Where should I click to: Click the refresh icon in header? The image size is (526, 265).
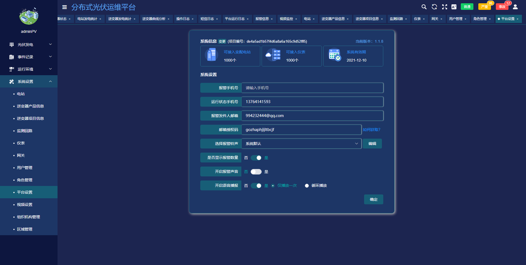tap(434, 7)
